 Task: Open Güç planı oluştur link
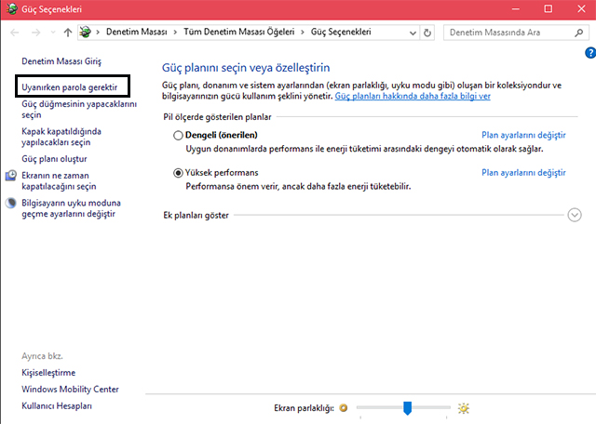click(54, 159)
